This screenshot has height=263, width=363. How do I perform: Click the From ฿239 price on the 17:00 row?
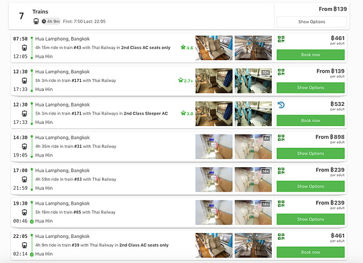330,170
